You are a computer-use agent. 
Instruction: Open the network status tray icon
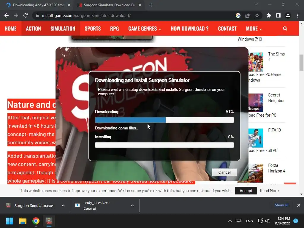(261, 221)
